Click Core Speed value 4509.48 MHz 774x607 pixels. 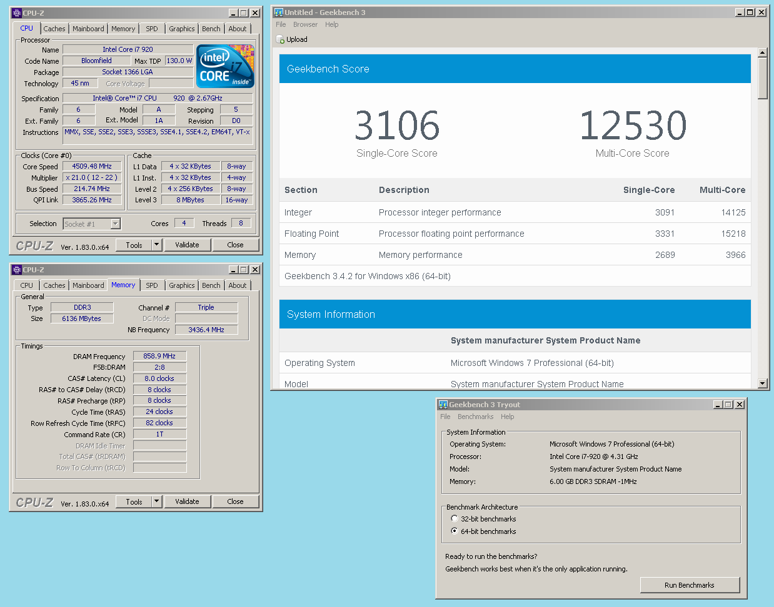[92, 166]
